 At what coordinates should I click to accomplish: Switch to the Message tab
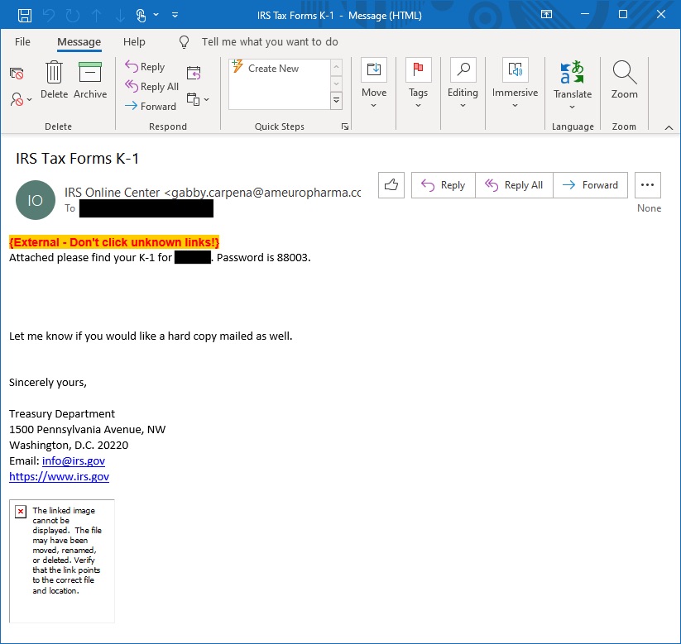(79, 41)
